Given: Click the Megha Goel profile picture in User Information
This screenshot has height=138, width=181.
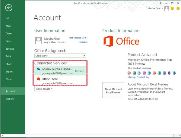Looking at the screenshot, I should click(x=39, y=40).
